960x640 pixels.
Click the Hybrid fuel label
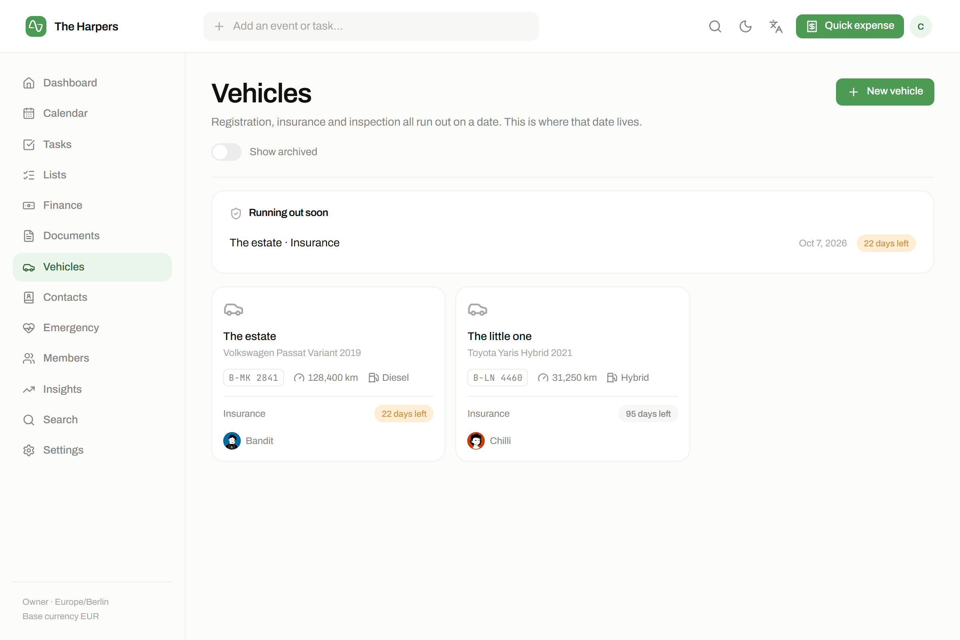coord(635,378)
